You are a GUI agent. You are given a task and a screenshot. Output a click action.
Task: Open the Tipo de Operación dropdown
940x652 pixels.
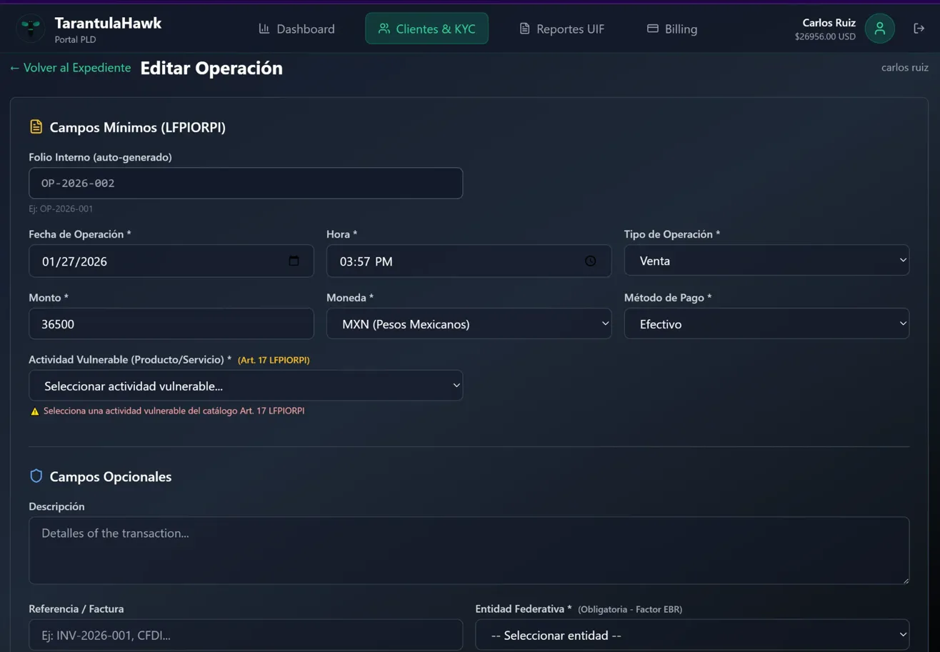tap(766, 261)
